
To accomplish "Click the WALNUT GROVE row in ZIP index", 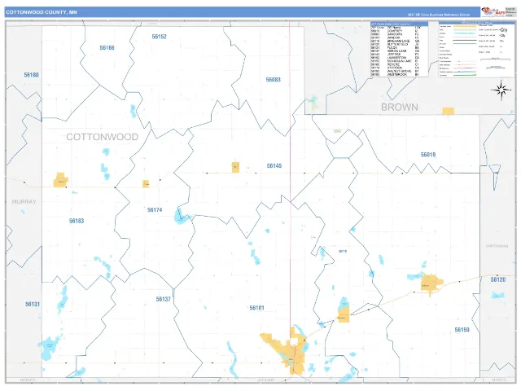I will tap(396, 71).
